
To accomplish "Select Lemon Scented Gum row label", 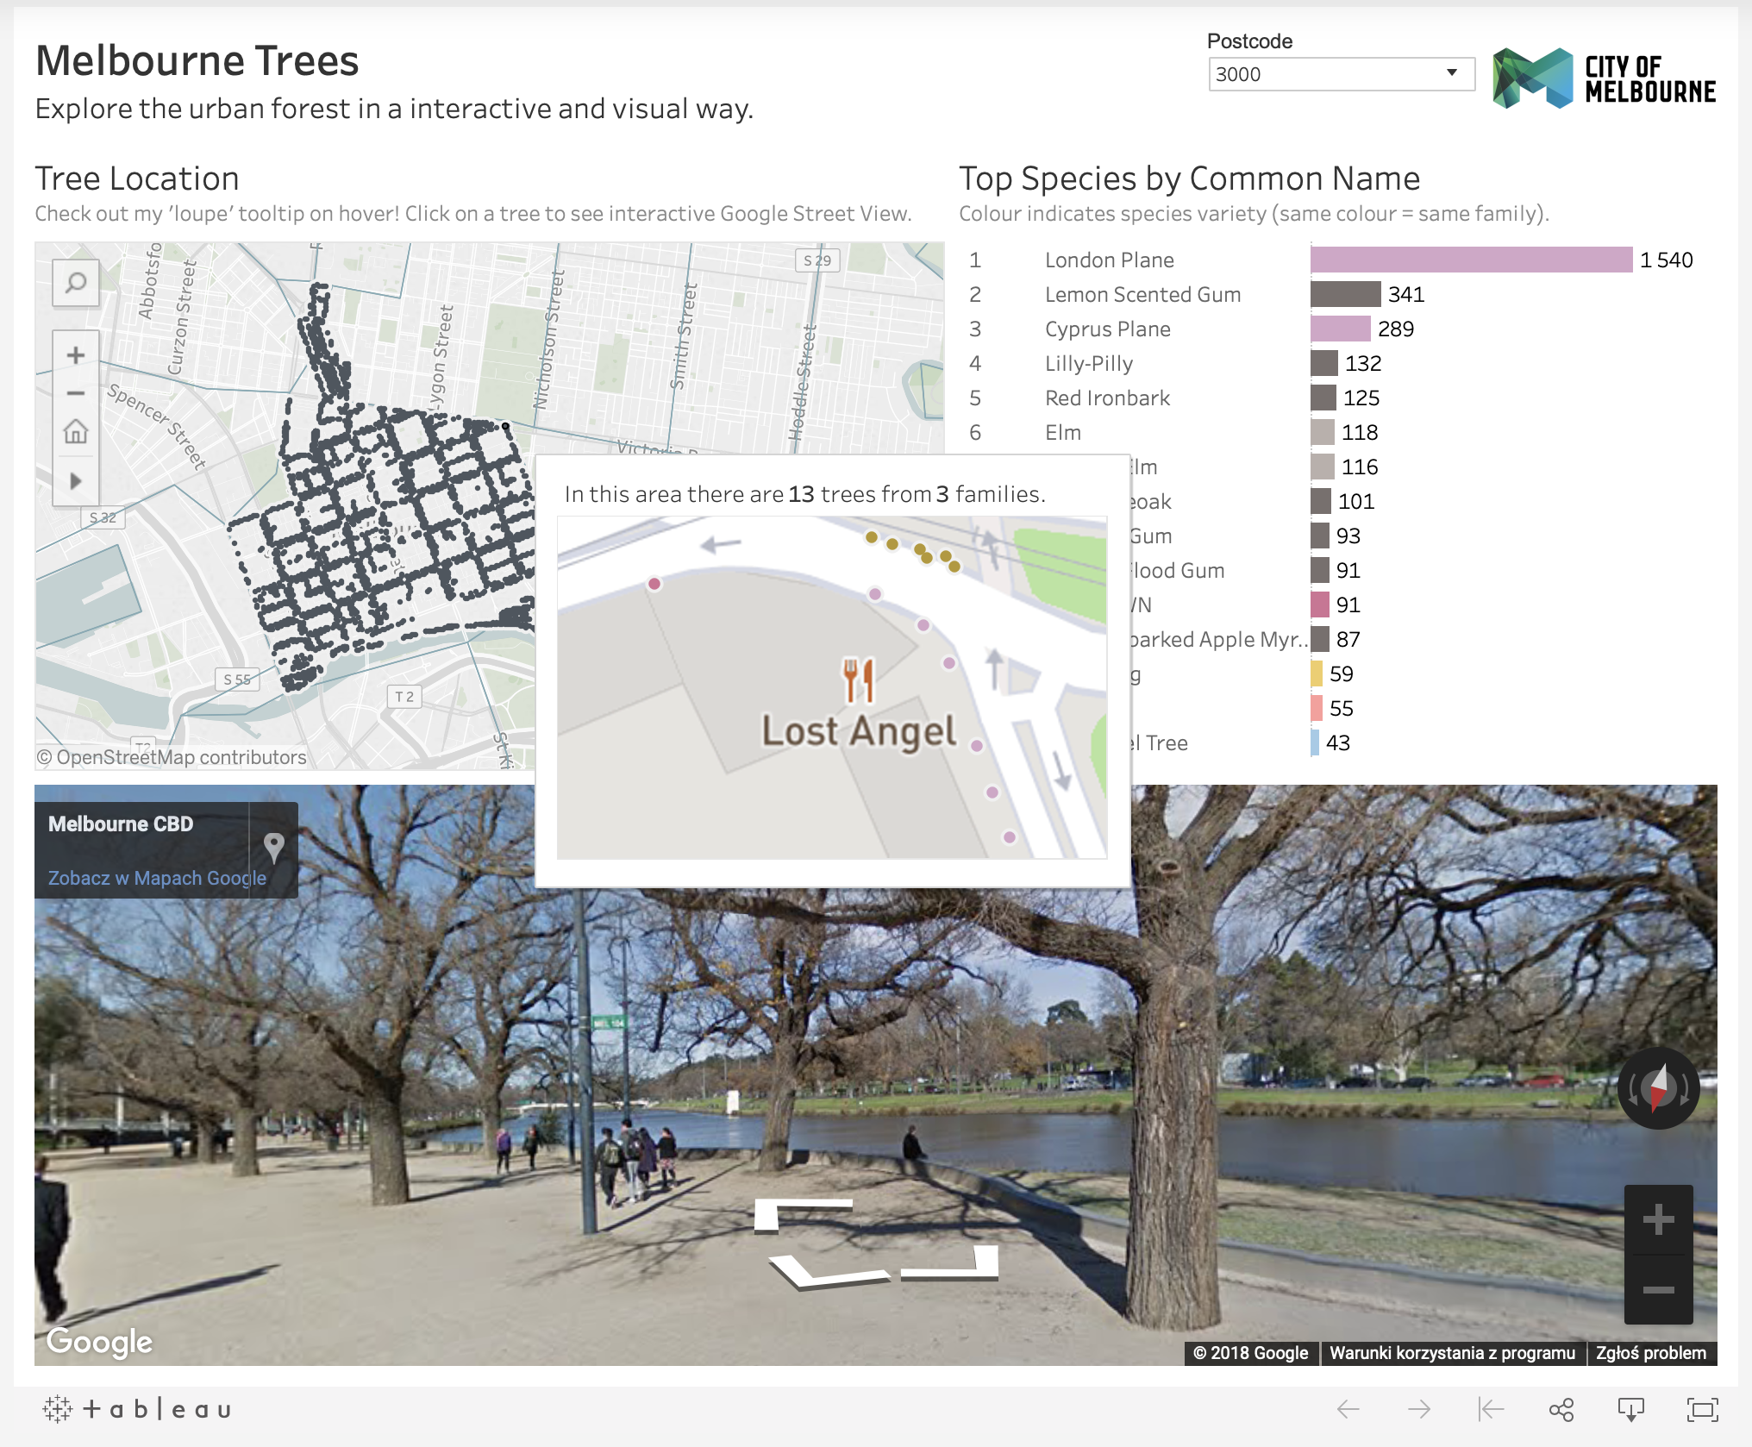I will (1142, 295).
